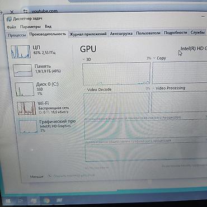Open the Вид menu
The image size is (207, 207).
click(x=48, y=26)
